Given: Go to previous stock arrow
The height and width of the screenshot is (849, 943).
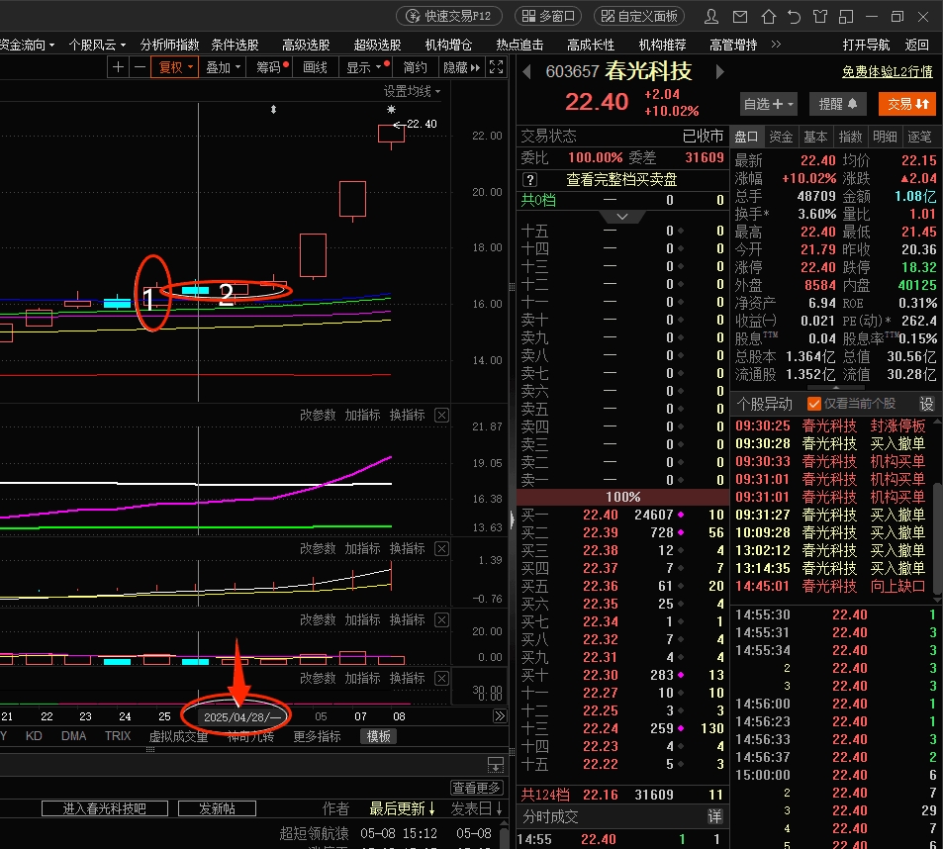Looking at the screenshot, I should (526, 72).
